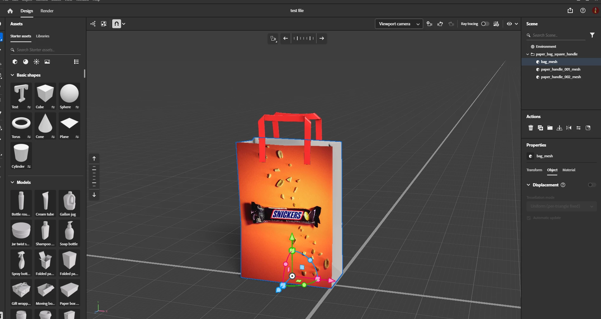The height and width of the screenshot is (319, 601).
Task: Filter starter assets by images icon
Action: pyautogui.click(x=47, y=62)
